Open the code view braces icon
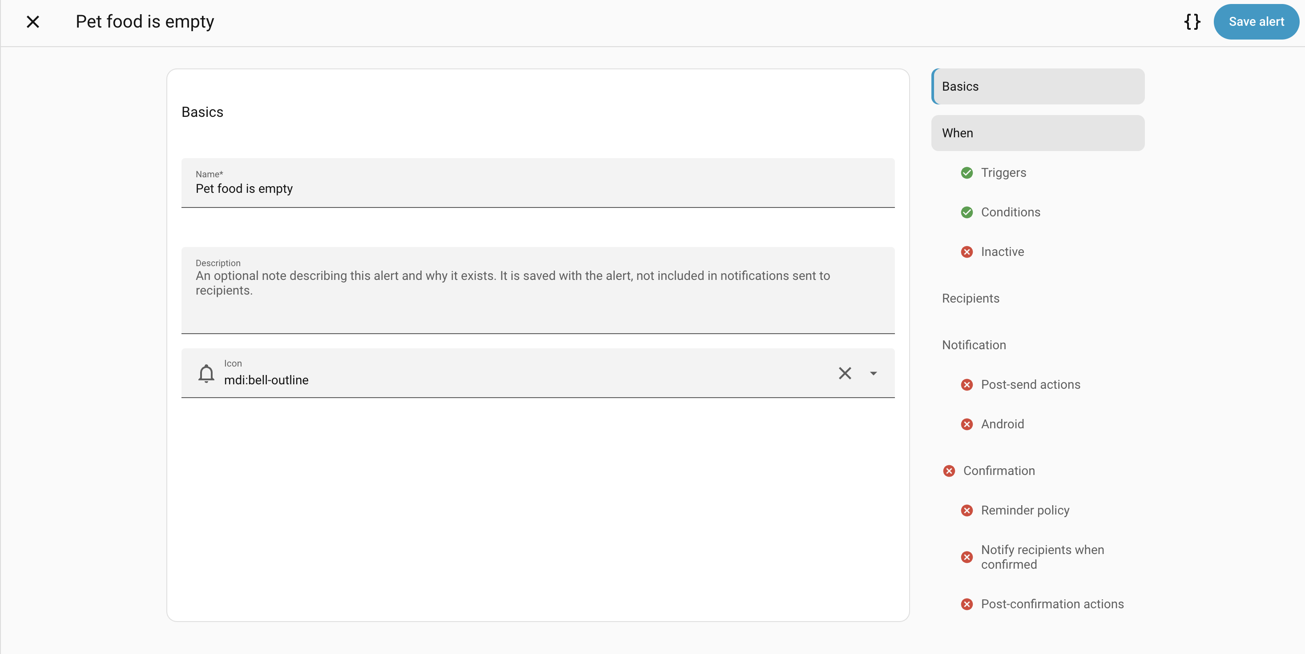 point(1192,22)
